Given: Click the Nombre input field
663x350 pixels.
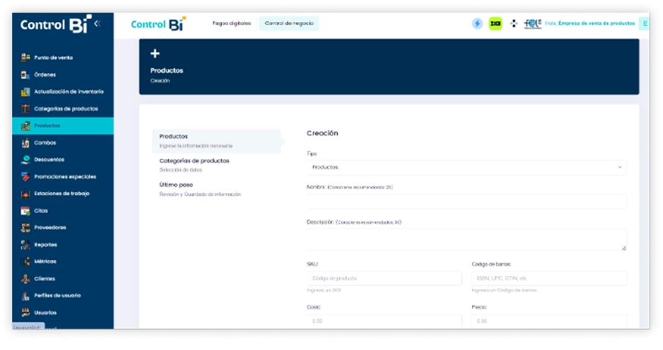Looking at the screenshot, I should tap(466, 201).
